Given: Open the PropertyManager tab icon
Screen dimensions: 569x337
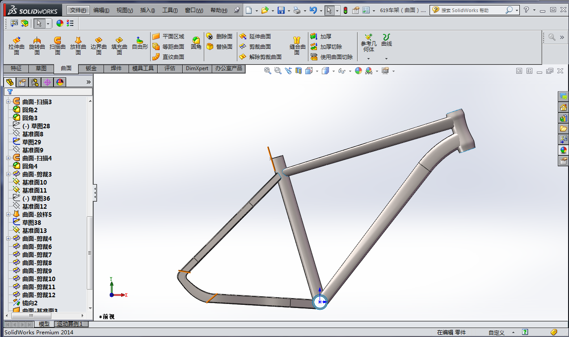Looking at the screenshot, I should pos(22,82).
